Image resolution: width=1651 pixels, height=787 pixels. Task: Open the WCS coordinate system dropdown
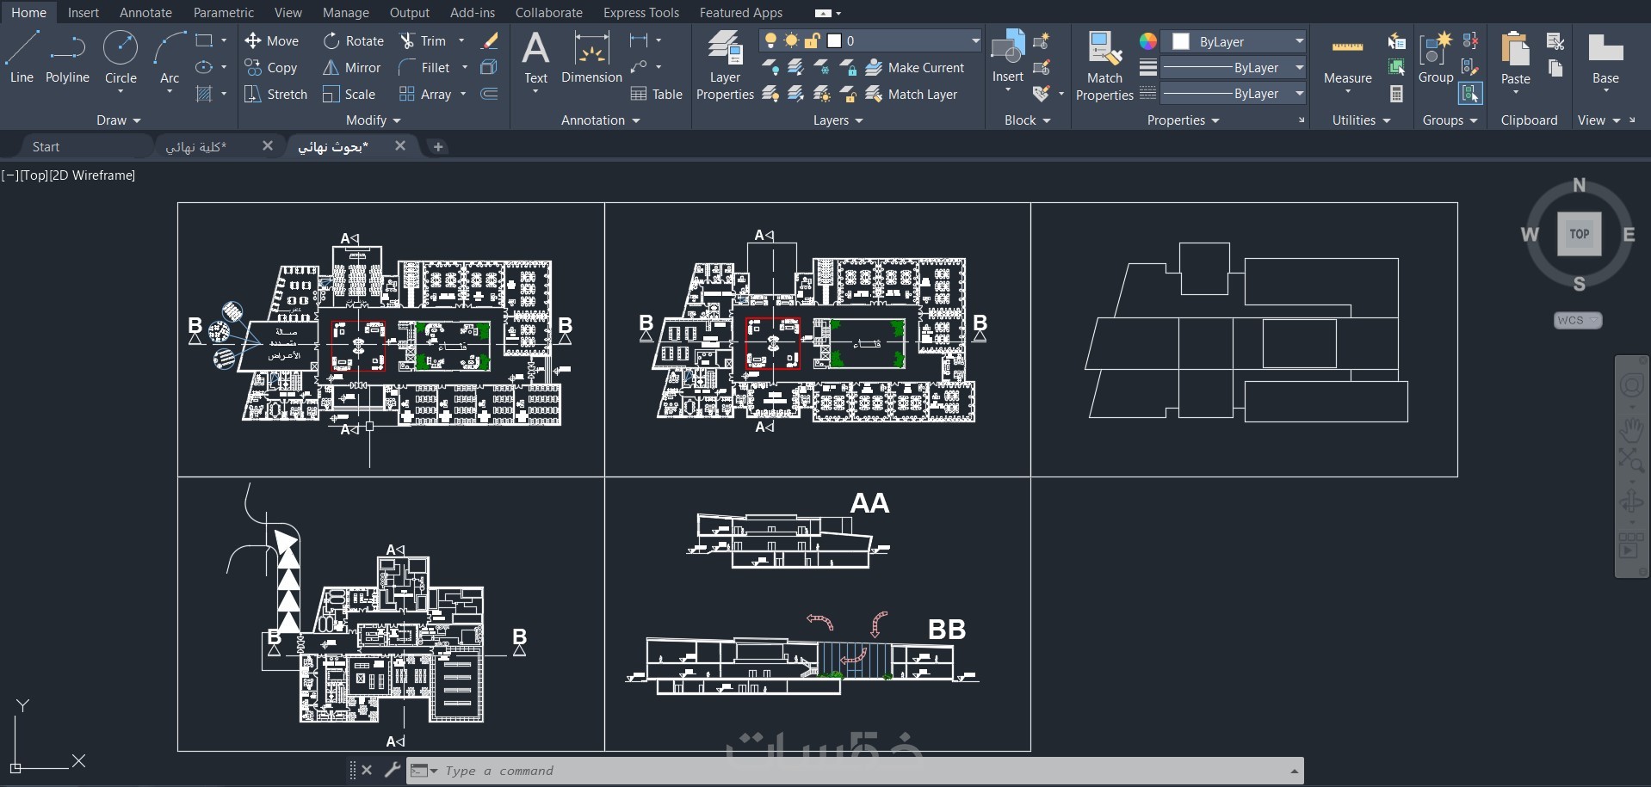tap(1578, 320)
